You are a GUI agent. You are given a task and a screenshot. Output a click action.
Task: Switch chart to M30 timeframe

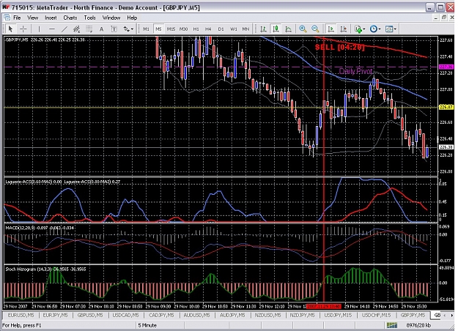click(x=183, y=29)
